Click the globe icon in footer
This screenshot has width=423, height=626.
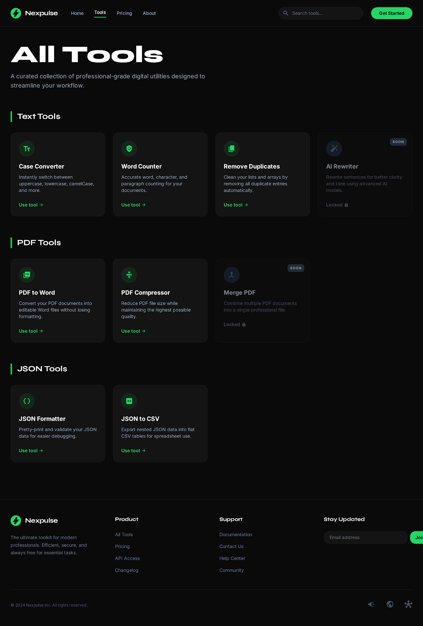(x=390, y=604)
